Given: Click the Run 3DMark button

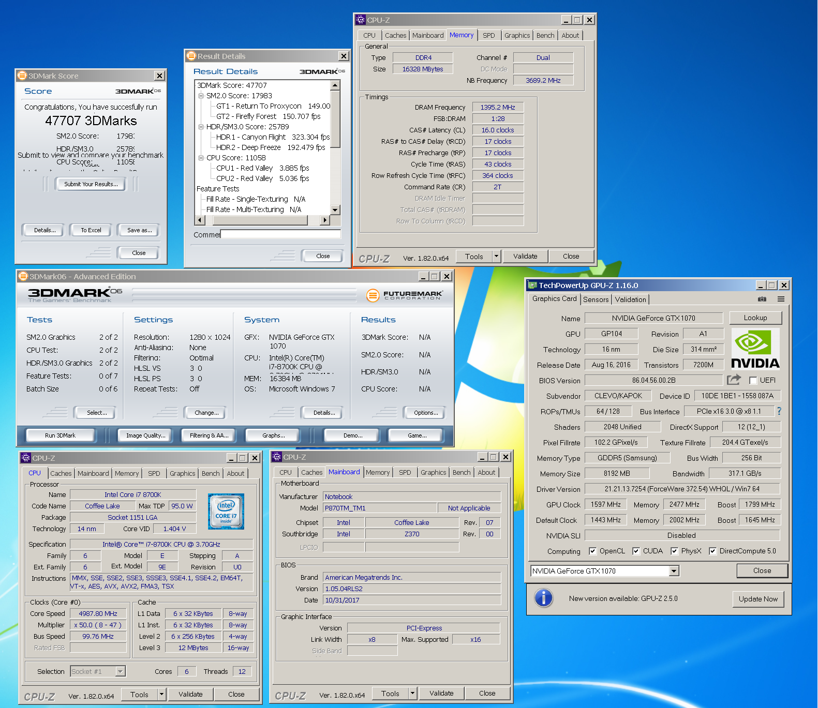Looking at the screenshot, I should click(60, 435).
